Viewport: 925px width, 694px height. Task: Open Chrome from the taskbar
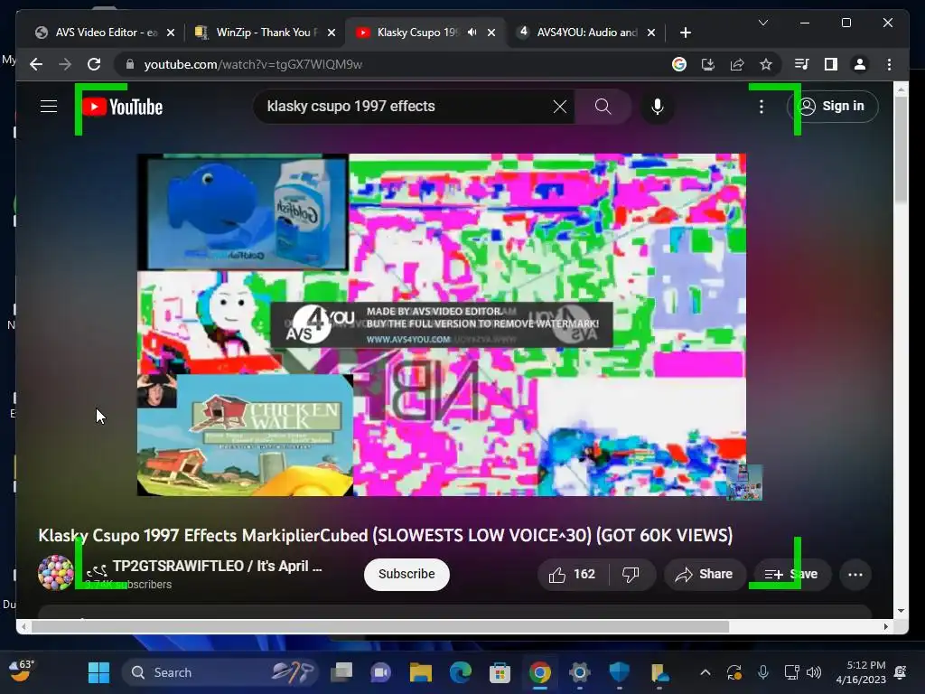[x=540, y=672]
